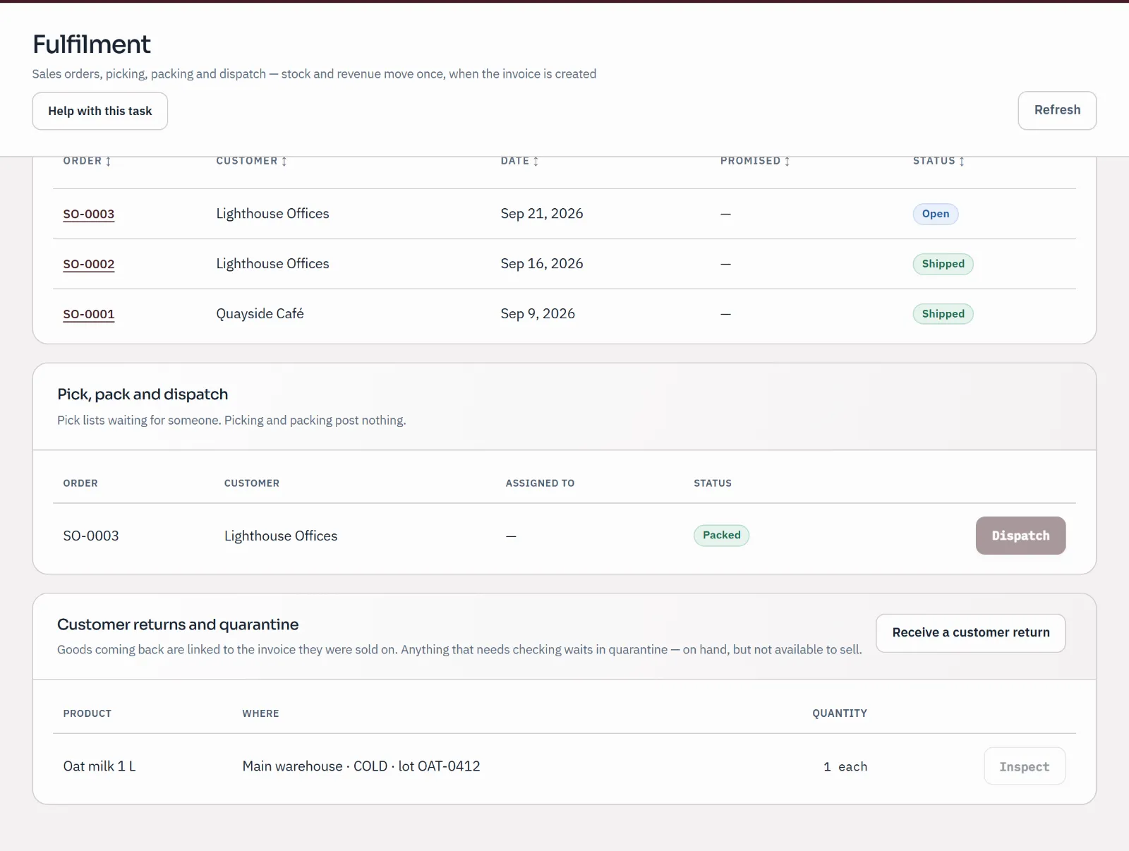1129x851 pixels.
Task: Click the Product column header
Action: (87, 713)
